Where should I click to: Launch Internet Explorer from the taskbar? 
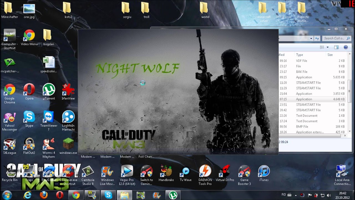pyautogui.click(x=27, y=195)
